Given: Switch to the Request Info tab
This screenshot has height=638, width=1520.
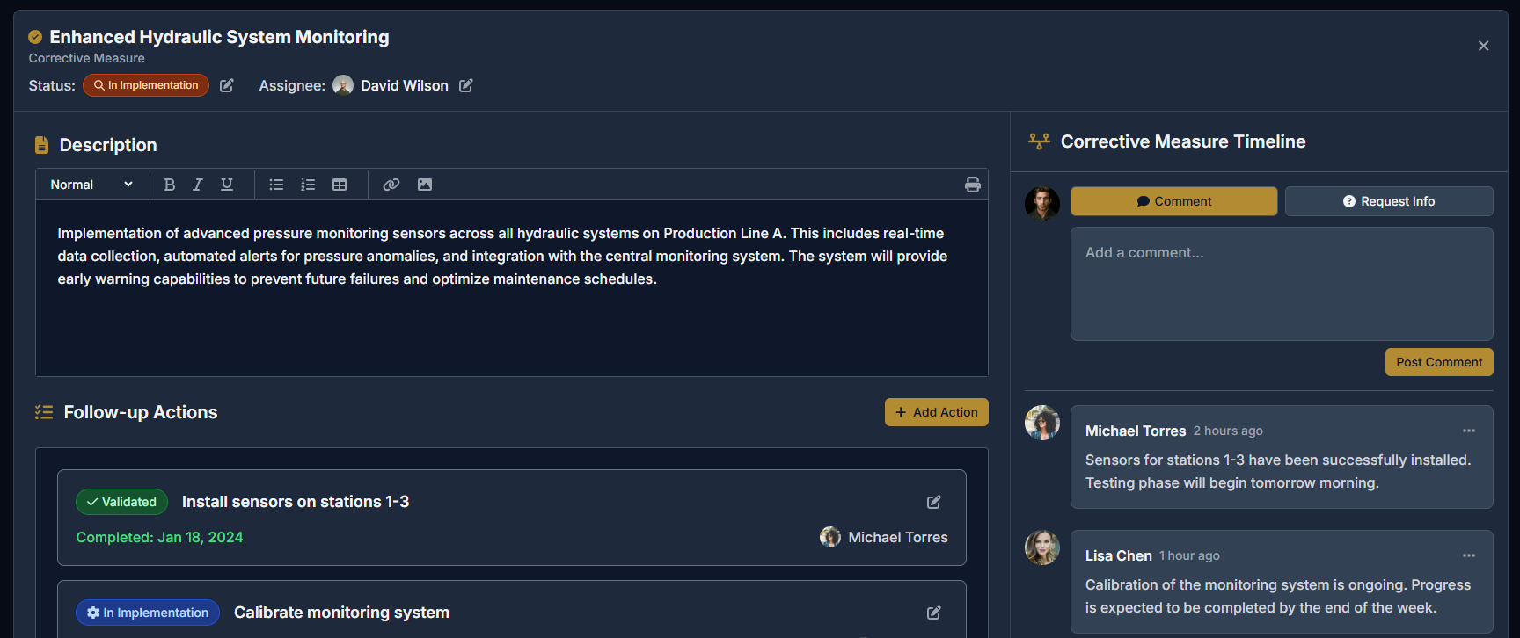Looking at the screenshot, I should [x=1389, y=201].
